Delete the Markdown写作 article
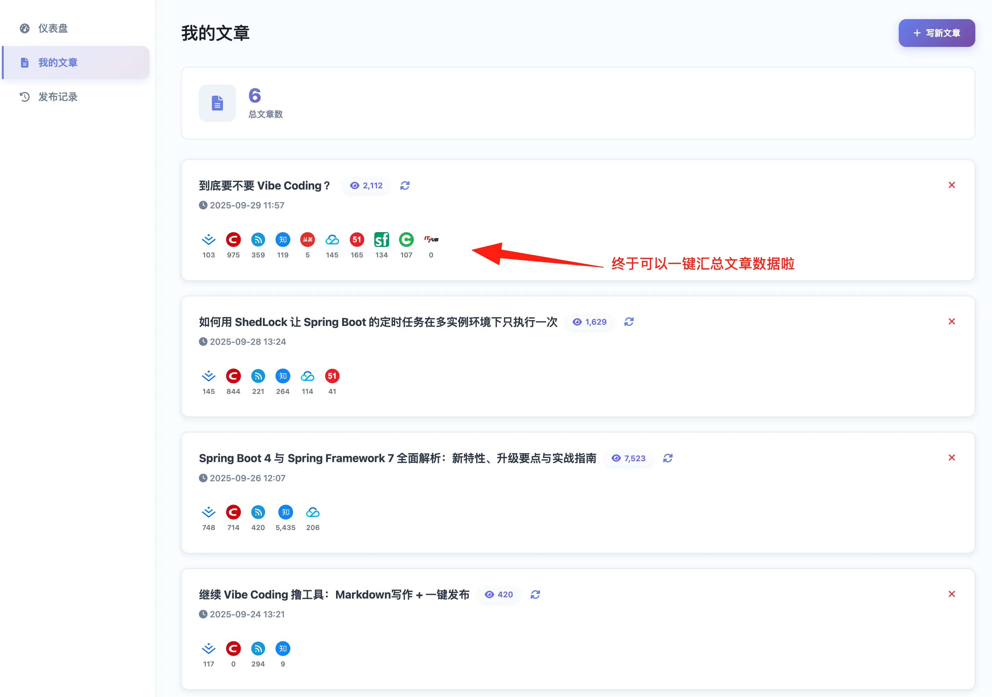Screen dimensions: 992x697 [x=951, y=594]
